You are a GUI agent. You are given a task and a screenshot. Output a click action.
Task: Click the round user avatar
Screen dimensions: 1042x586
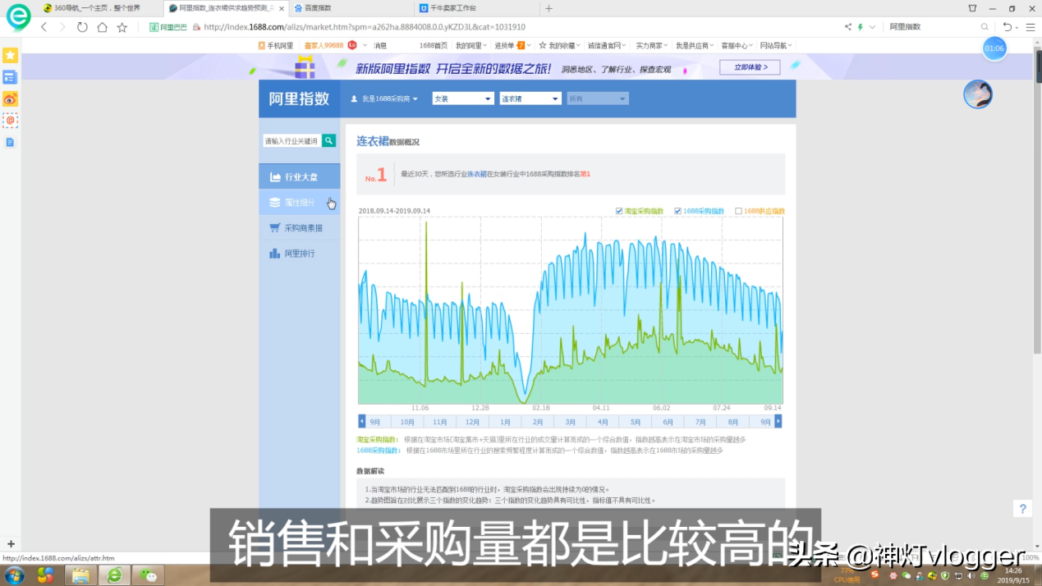(978, 94)
